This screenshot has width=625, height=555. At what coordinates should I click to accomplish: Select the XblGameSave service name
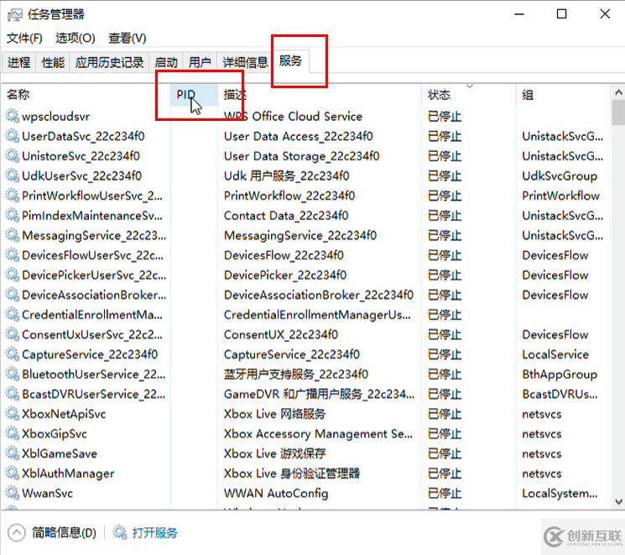pyautogui.click(x=60, y=453)
